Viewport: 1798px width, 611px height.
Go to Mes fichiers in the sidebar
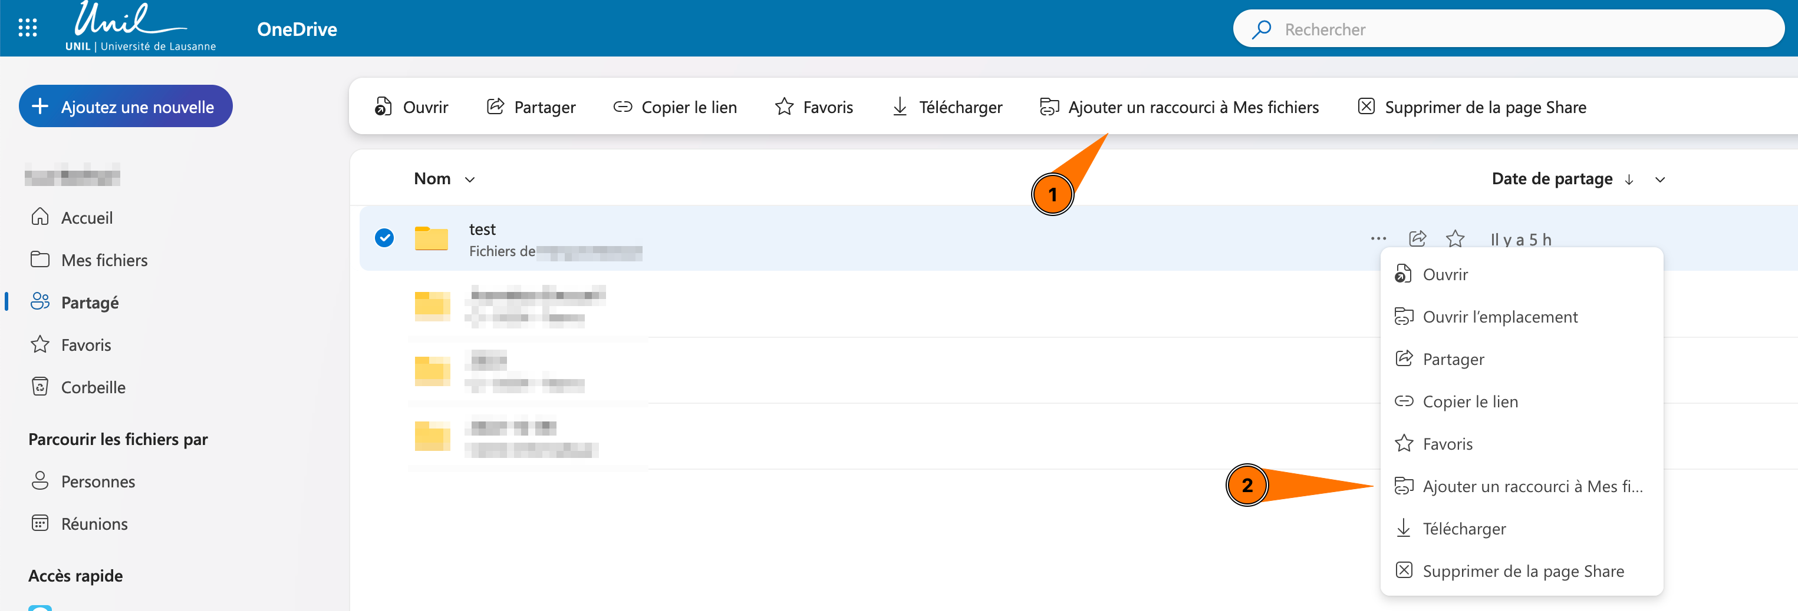pyautogui.click(x=104, y=260)
